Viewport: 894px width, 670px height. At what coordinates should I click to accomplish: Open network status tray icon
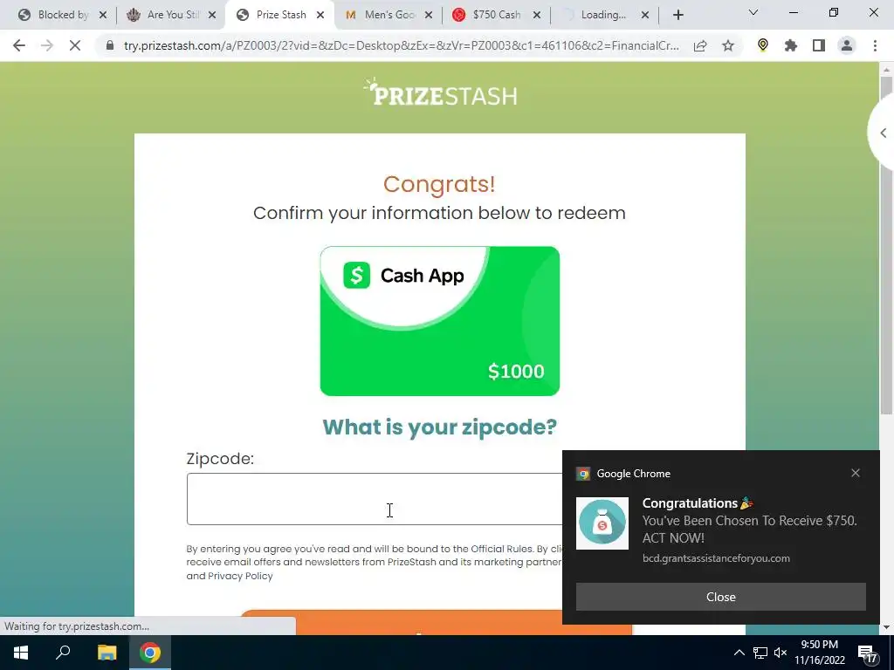tap(760, 653)
